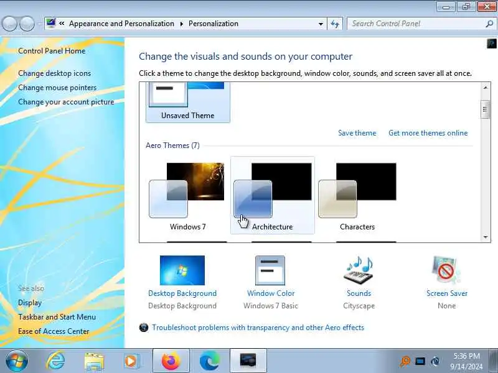
Task: Click the taskbar clock showing 5:36 PM
Action: click(466, 361)
